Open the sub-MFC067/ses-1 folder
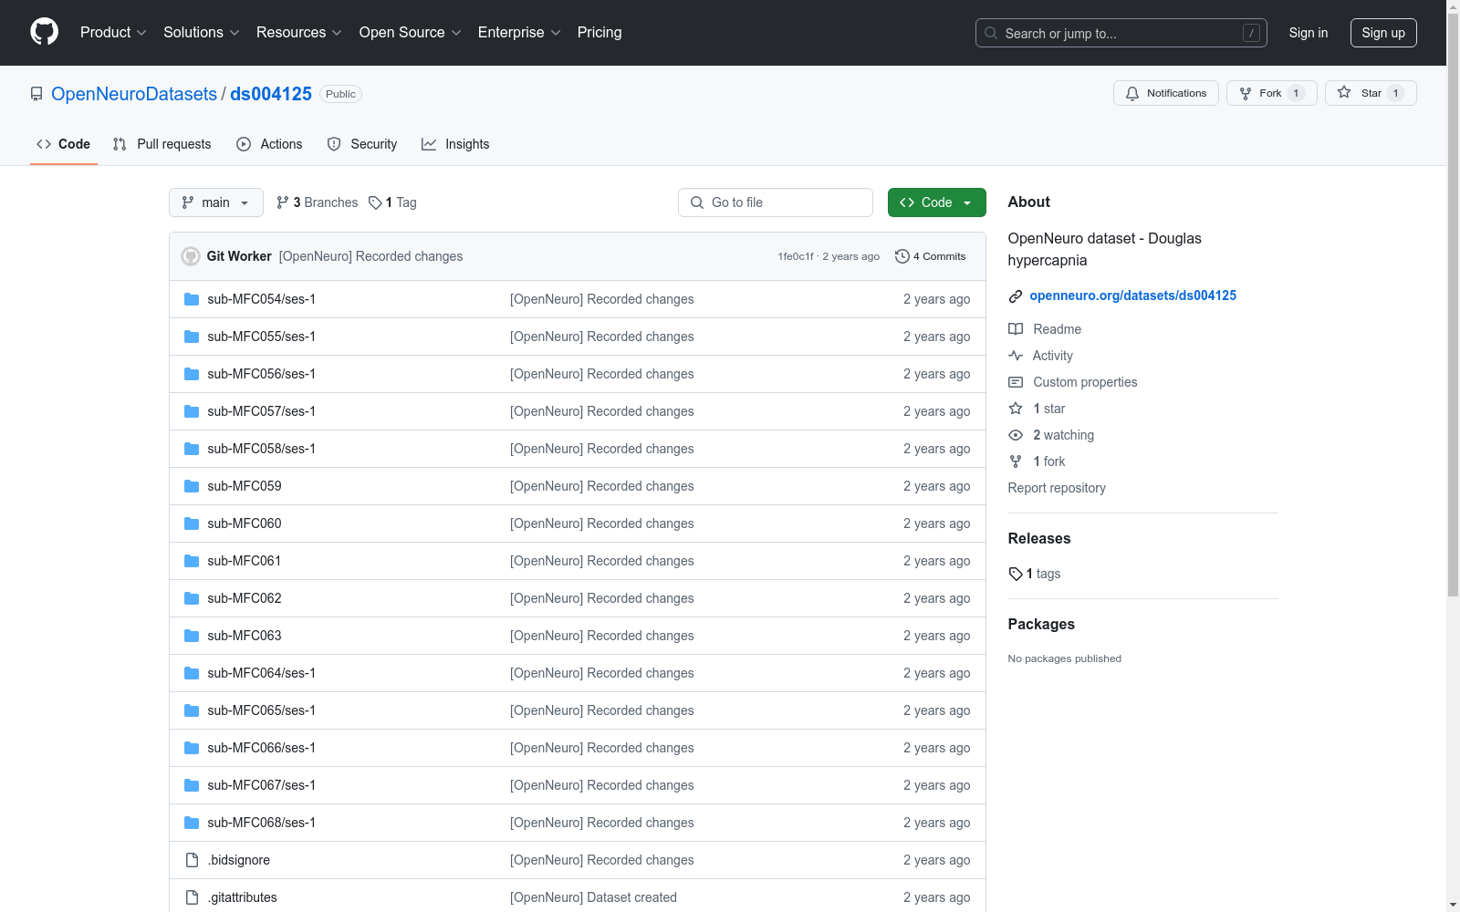1460x912 pixels. point(261,785)
